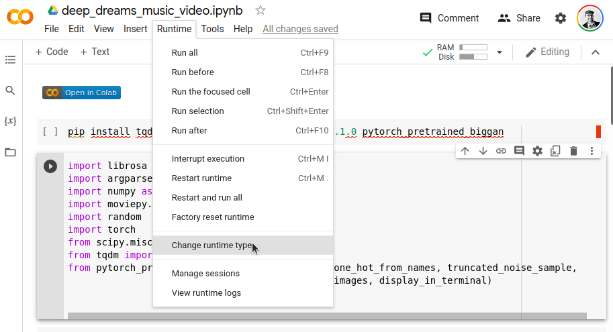Click the page vertical scrollbar thumb
This screenshot has width=613, height=332.
611,95
